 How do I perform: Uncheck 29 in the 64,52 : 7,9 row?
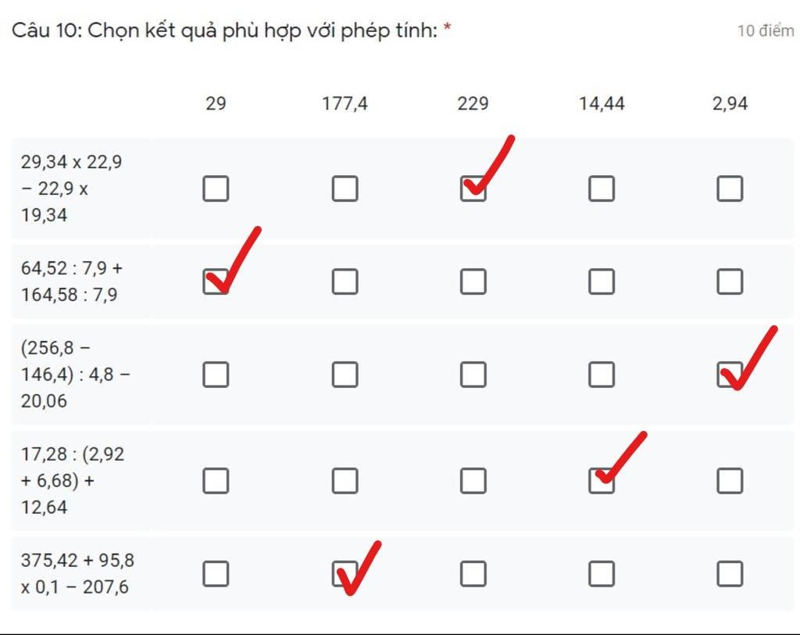click(216, 282)
